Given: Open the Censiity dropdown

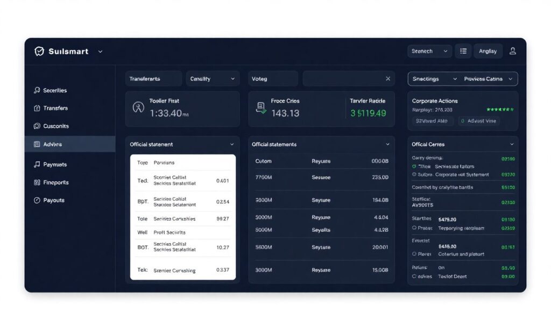Looking at the screenshot, I should [x=213, y=79].
